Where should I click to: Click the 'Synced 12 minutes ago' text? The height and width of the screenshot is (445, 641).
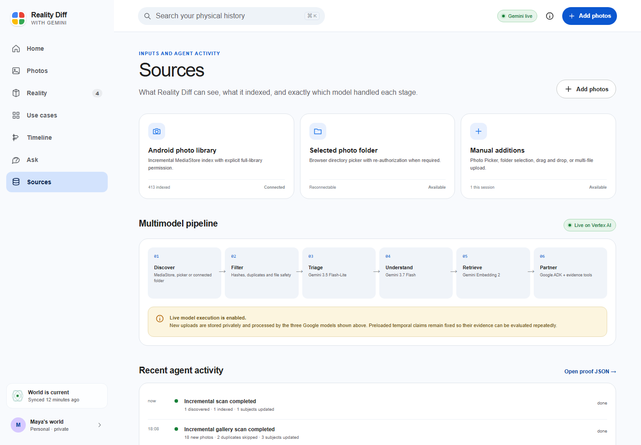pos(53,400)
